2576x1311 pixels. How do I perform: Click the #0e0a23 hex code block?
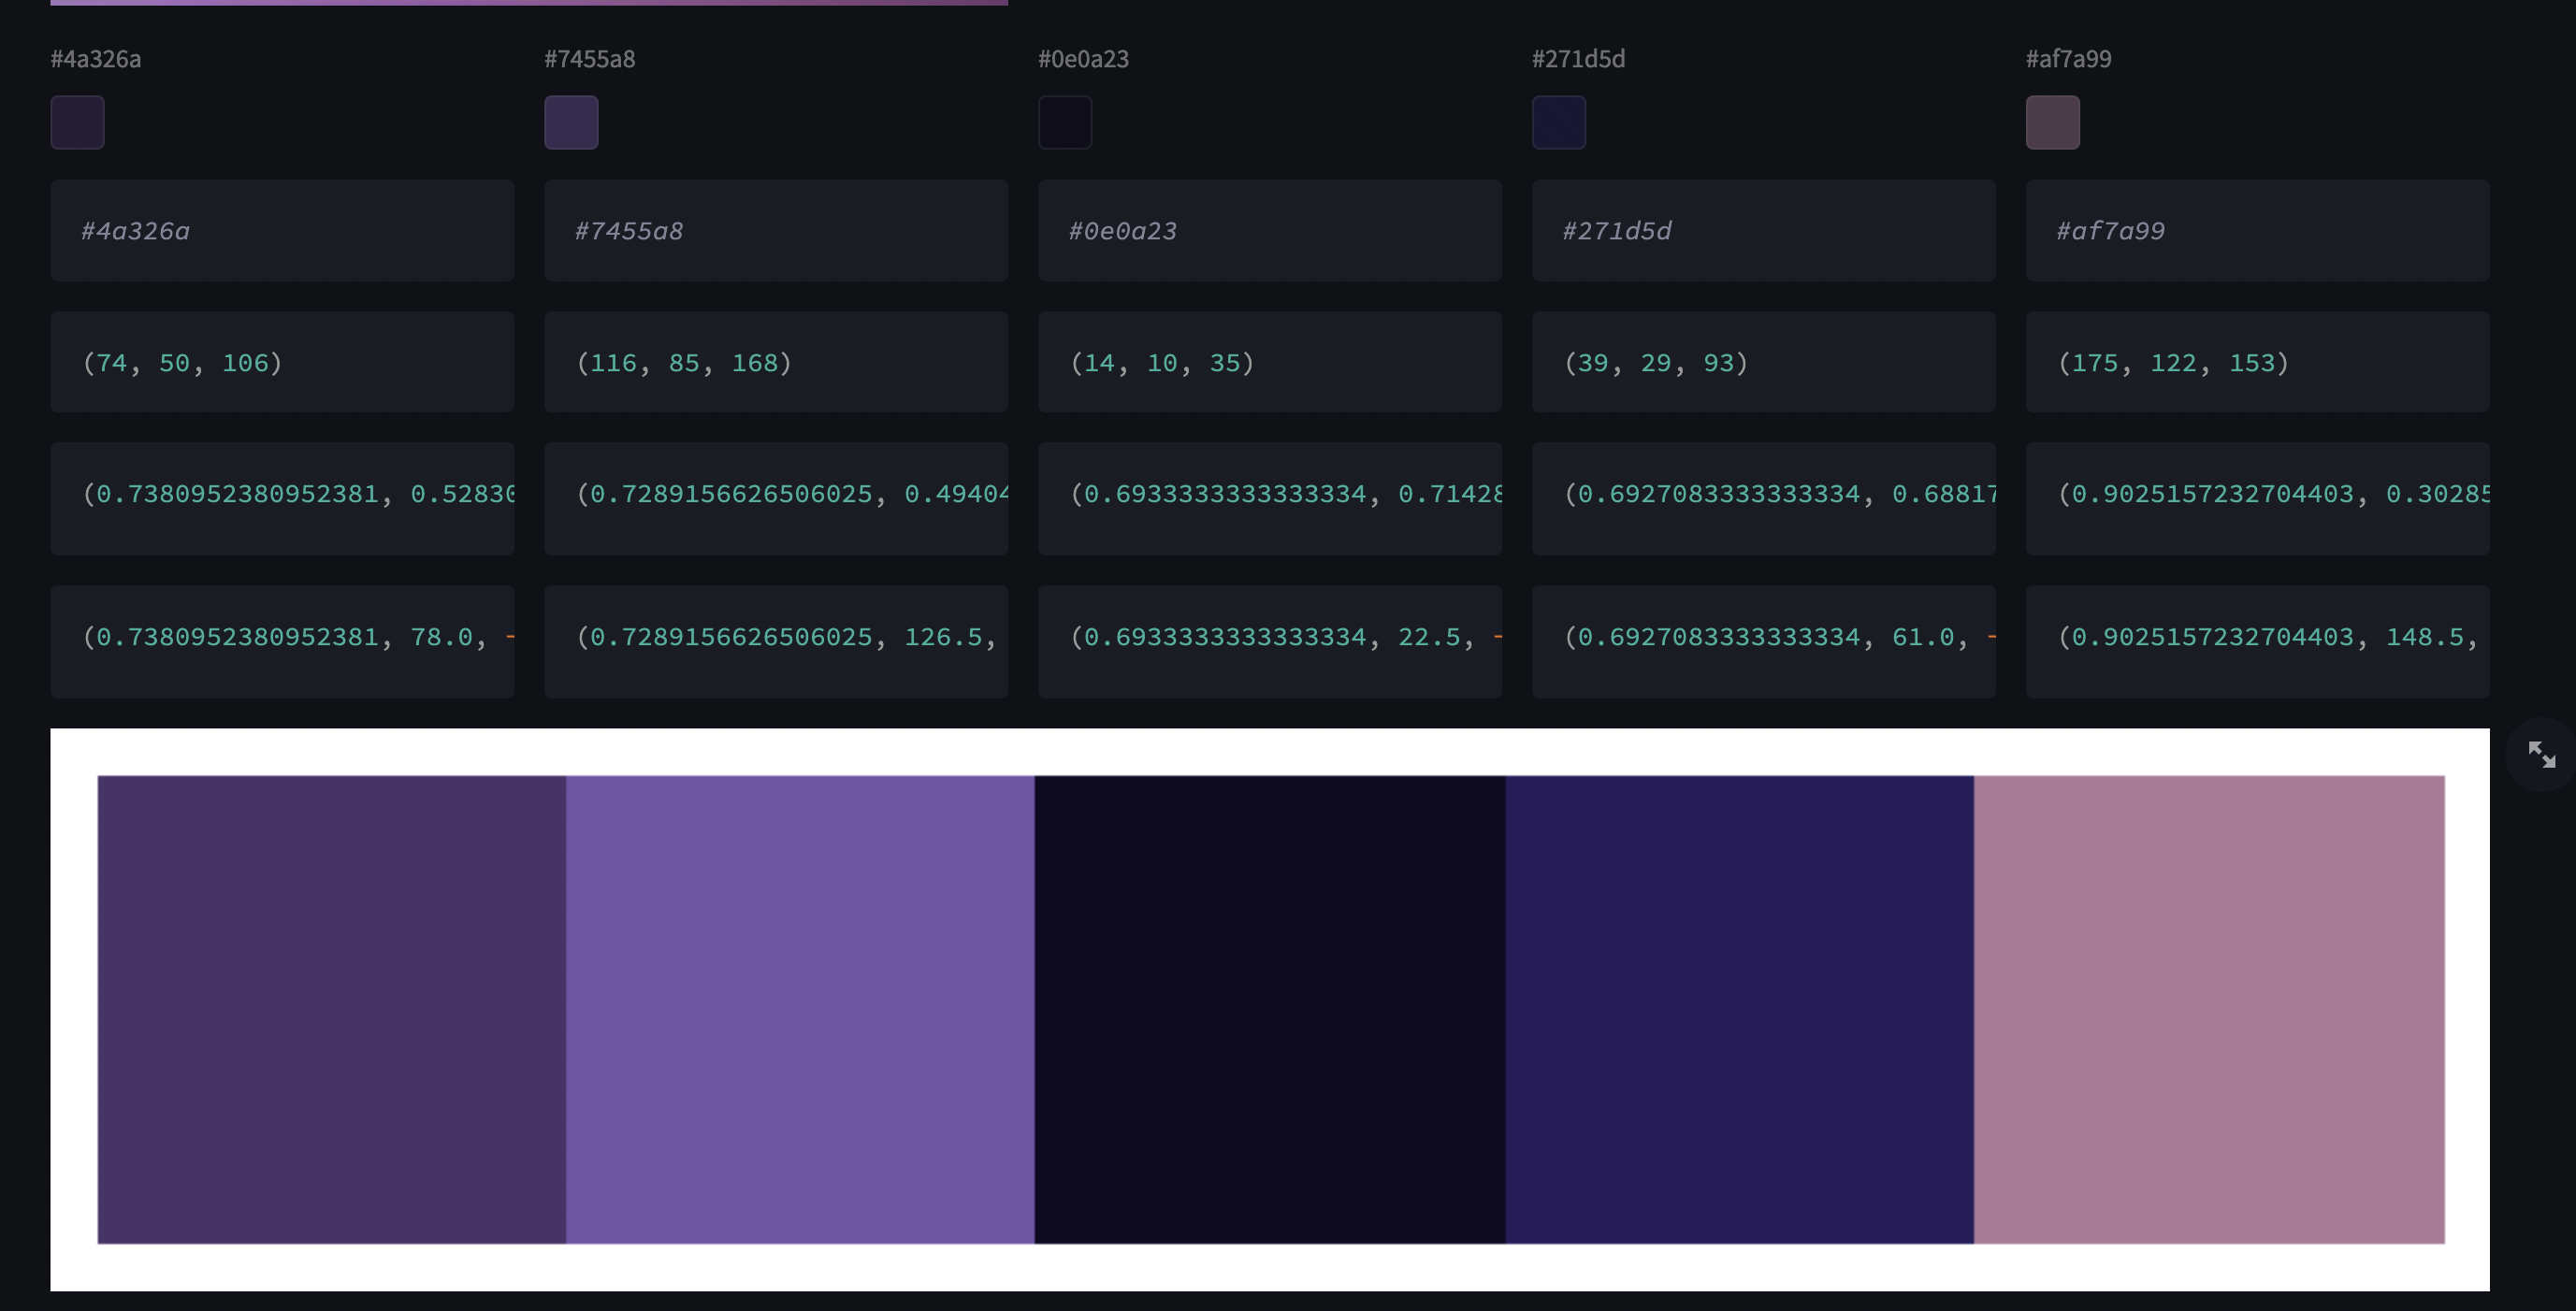(1269, 231)
